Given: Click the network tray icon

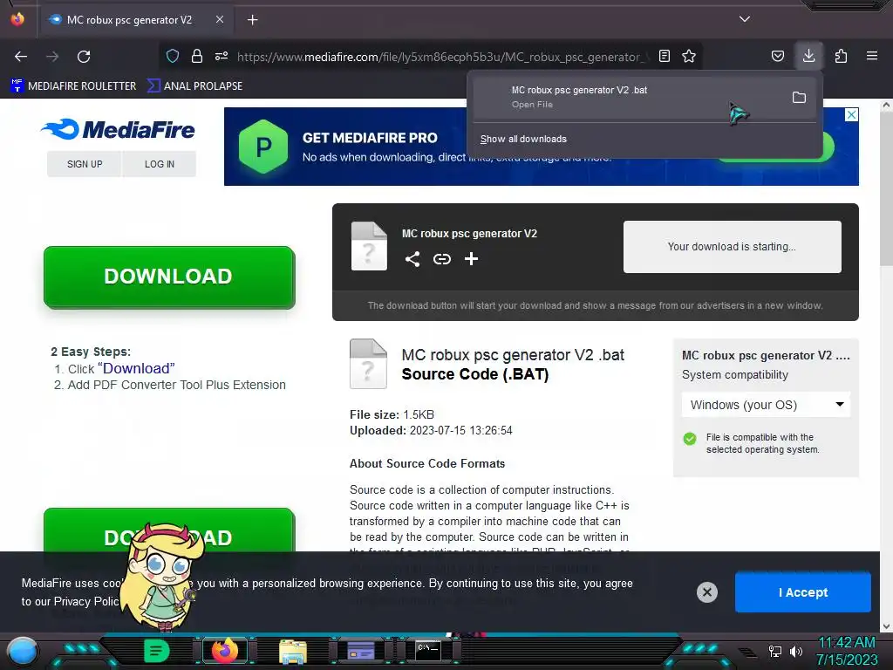Looking at the screenshot, I should 774,651.
